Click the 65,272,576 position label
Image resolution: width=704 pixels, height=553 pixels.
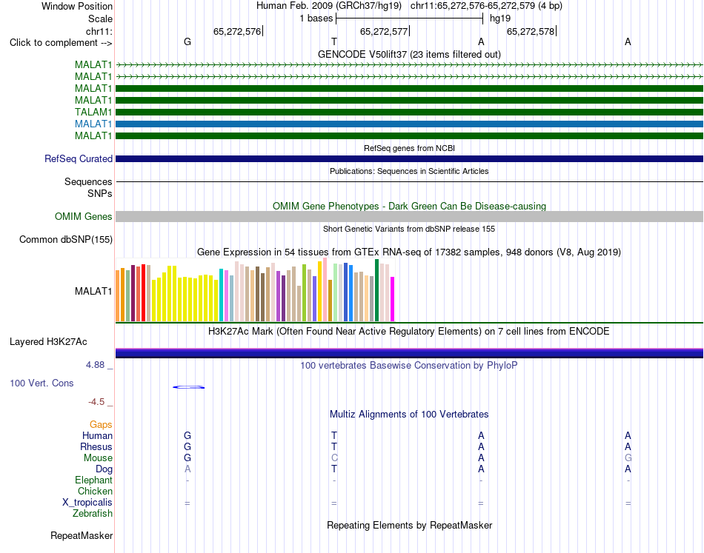pyautogui.click(x=237, y=31)
